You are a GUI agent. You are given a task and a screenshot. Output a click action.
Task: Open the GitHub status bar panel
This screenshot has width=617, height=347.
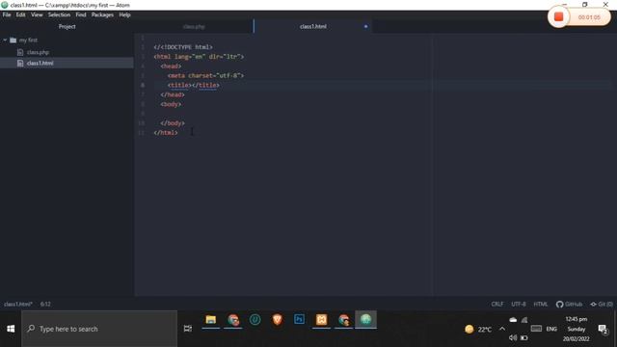[x=569, y=305]
